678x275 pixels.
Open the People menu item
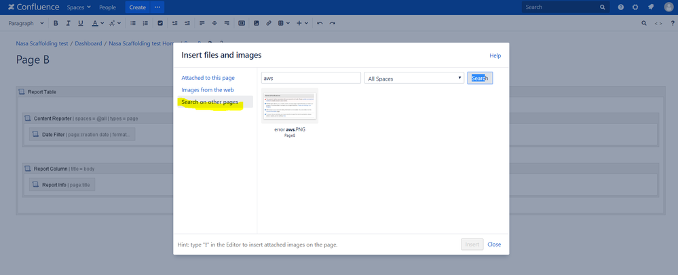(x=108, y=7)
